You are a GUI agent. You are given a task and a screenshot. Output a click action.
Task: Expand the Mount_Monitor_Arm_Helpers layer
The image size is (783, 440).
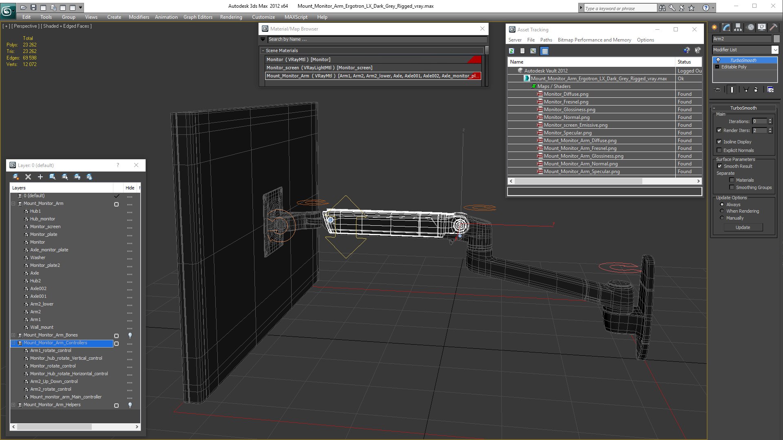(x=13, y=405)
